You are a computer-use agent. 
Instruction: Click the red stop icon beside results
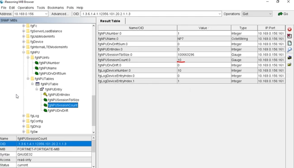coord(289,29)
